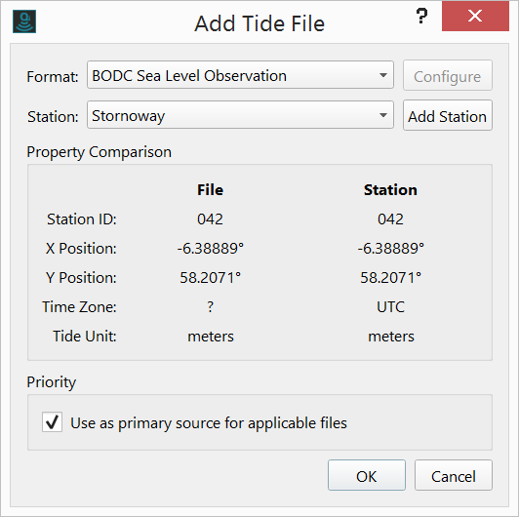Click the Station column header
Image resolution: width=519 pixels, height=517 pixels.
pyautogui.click(x=390, y=190)
